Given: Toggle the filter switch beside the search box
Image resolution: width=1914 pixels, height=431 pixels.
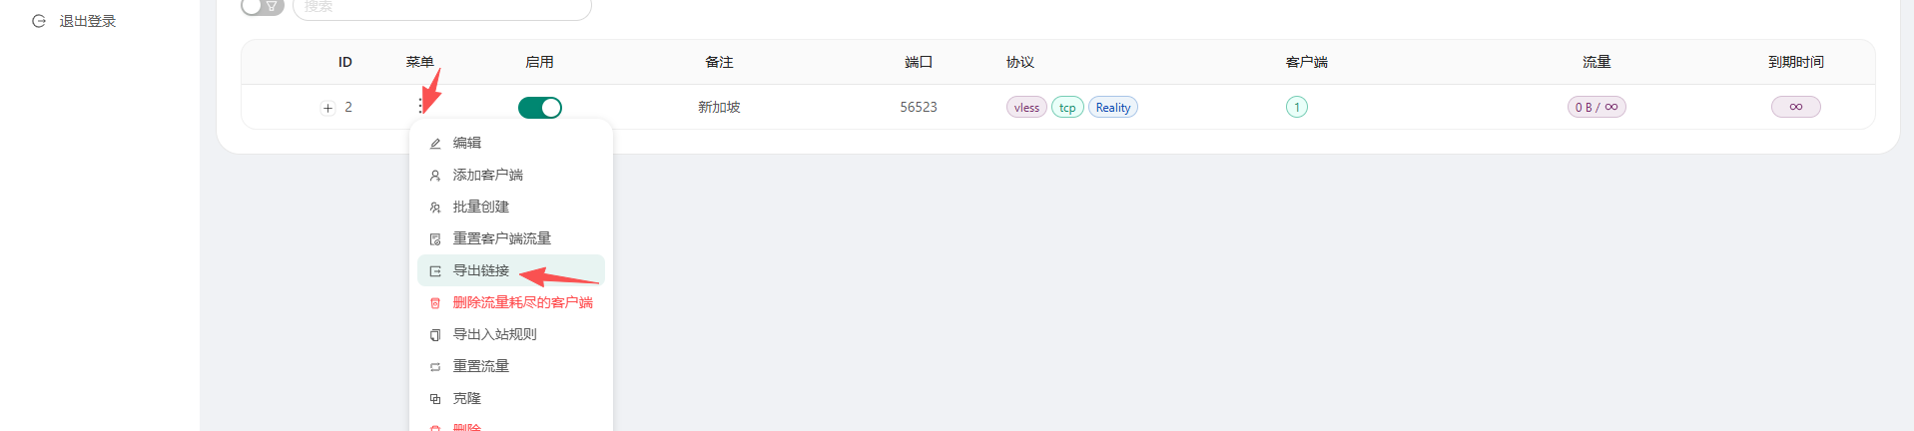Looking at the screenshot, I should pos(262,7).
